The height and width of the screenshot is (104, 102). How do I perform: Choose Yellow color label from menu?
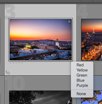[x=82, y=70]
